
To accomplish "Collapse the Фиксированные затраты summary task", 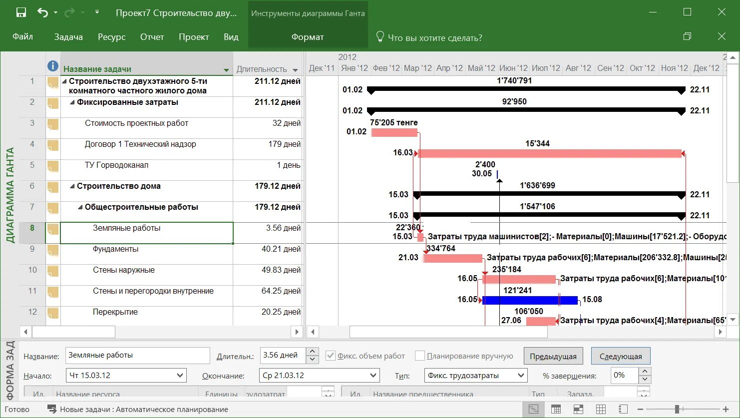I will coord(72,102).
